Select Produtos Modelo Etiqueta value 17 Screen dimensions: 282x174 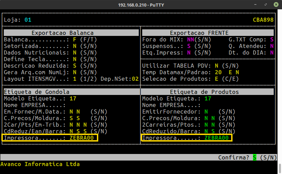(208, 99)
